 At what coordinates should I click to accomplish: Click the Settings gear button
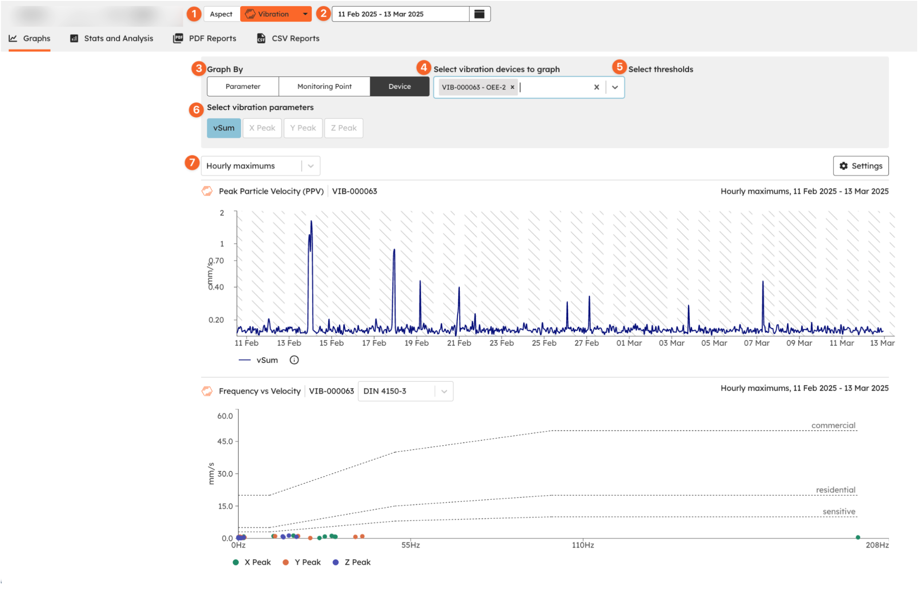[x=860, y=166]
